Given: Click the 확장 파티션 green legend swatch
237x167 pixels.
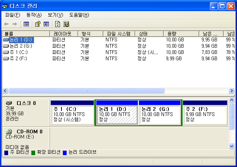Looking at the screenshot, I should point(33,153).
